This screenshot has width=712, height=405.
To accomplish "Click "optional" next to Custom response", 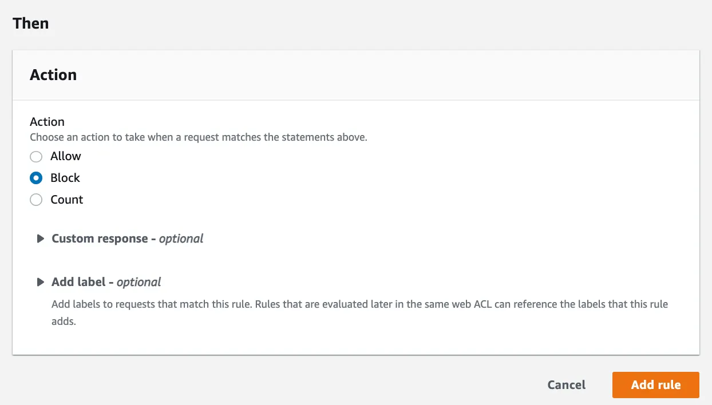I will tap(181, 239).
